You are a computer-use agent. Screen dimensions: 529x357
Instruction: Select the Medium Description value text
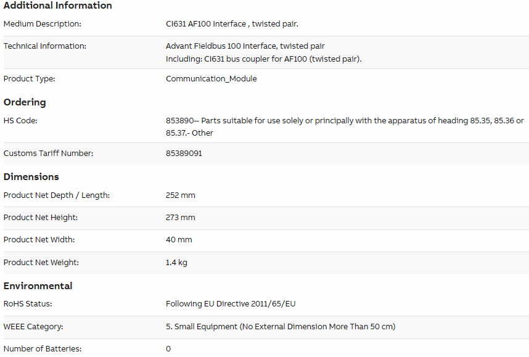(x=232, y=24)
